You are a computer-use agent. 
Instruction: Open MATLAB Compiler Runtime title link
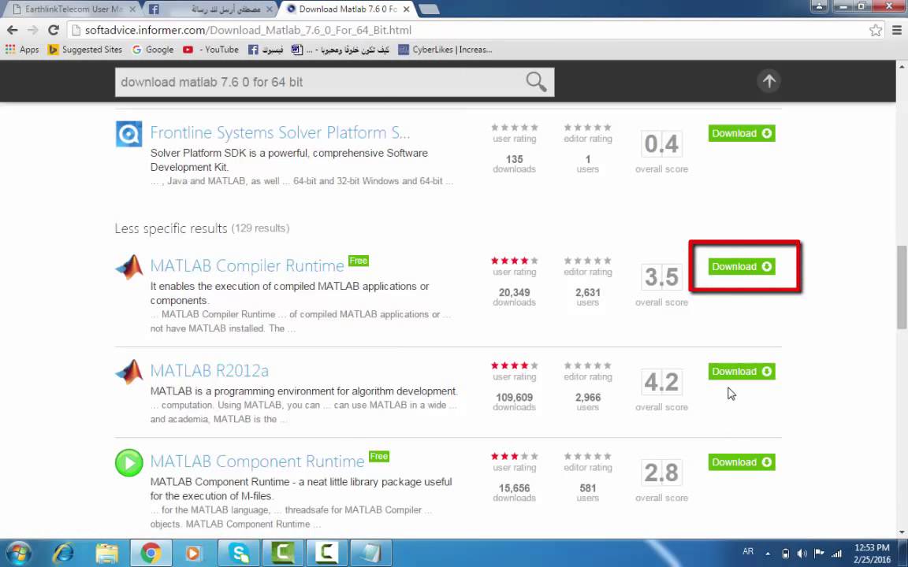pos(247,265)
